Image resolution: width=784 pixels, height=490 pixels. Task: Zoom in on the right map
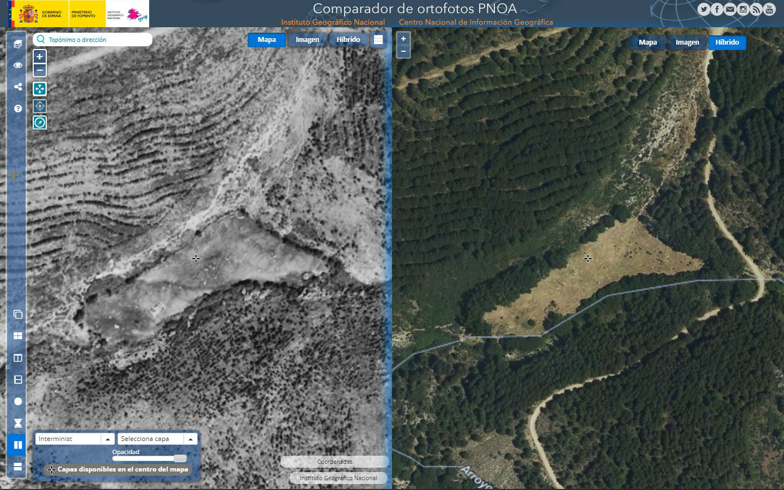point(403,39)
